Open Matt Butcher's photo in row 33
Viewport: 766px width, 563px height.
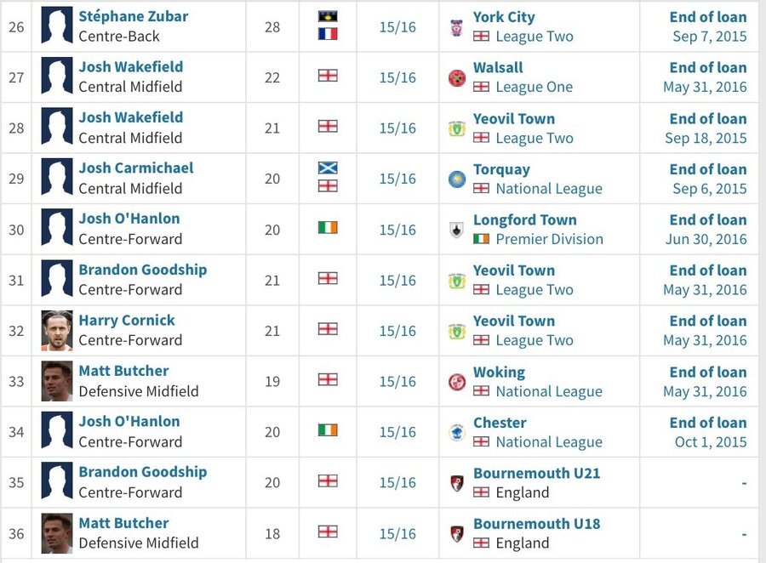coord(57,381)
